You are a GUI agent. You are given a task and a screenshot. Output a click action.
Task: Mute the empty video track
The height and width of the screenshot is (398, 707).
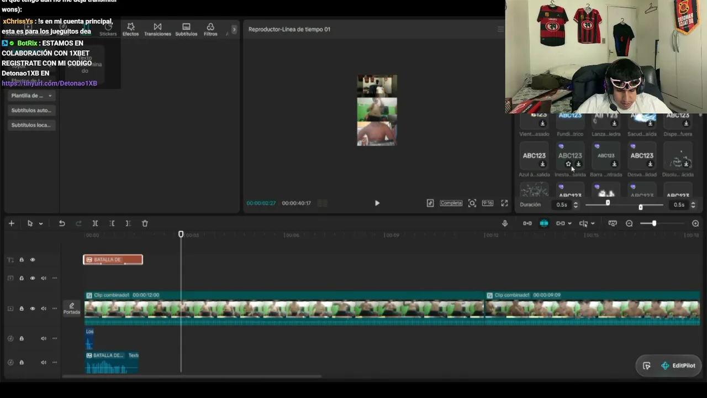coord(44,278)
